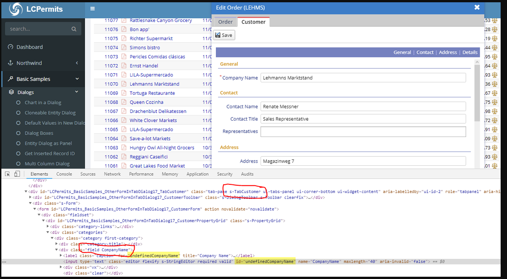This screenshot has height=279, width=507.
Task: Click the scales icon on the 11077 row
Action: pos(494,20)
